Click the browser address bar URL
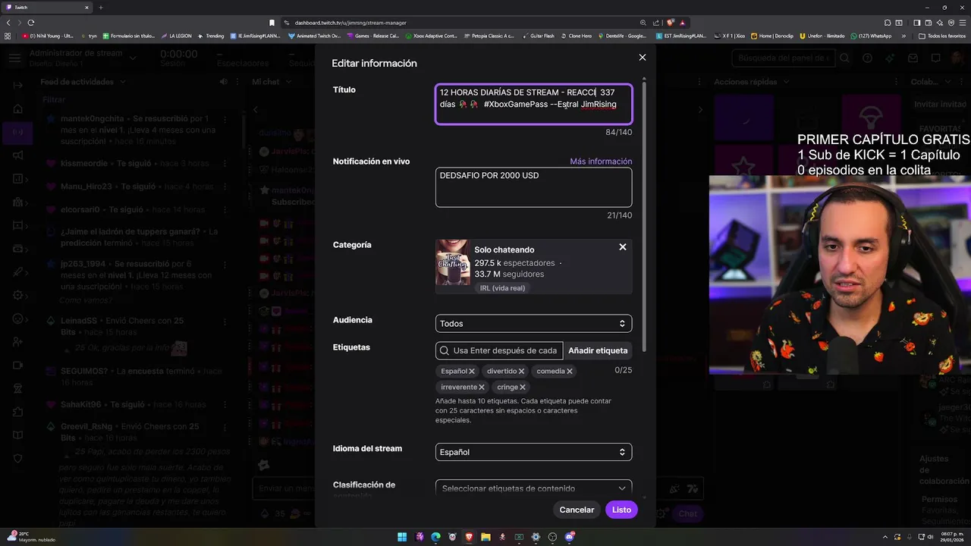The height and width of the screenshot is (546, 971). 350,23
